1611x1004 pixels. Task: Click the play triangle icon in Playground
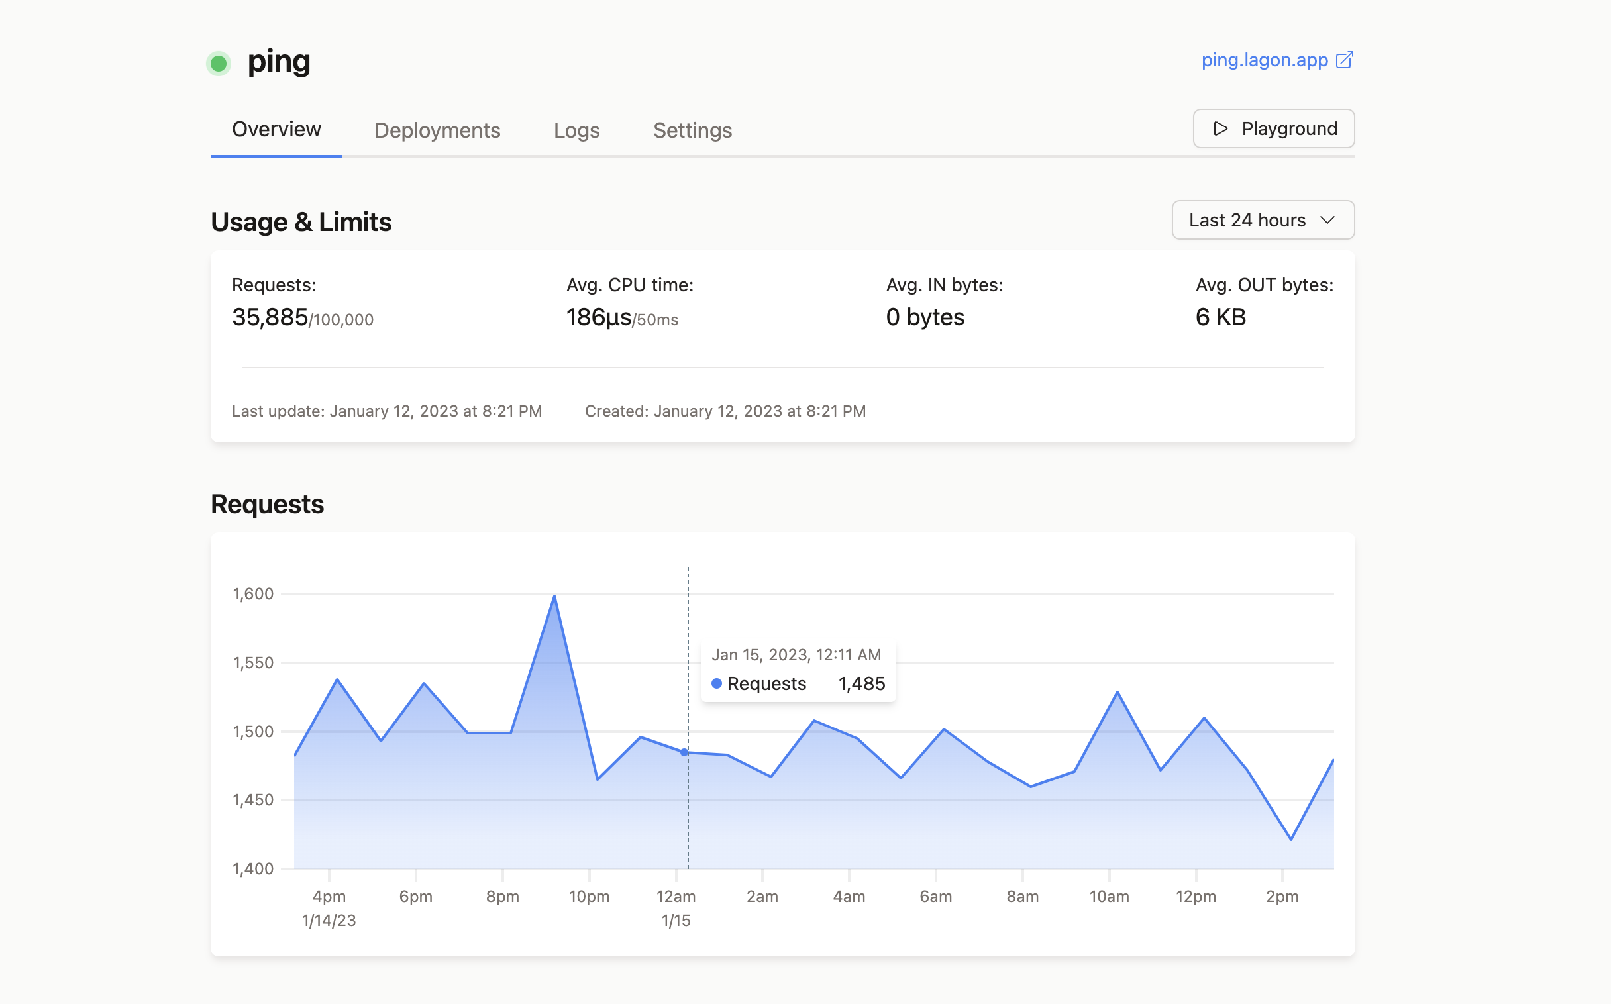tap(1221, 129)
